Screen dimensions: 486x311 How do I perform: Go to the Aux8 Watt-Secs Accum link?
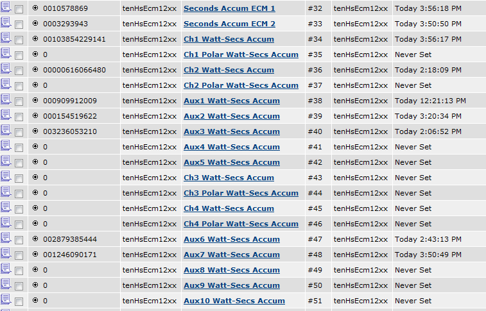coord(231,270)
